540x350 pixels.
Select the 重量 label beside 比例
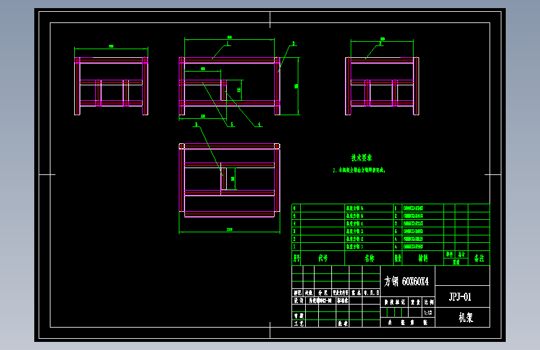(x=416, y=302)
